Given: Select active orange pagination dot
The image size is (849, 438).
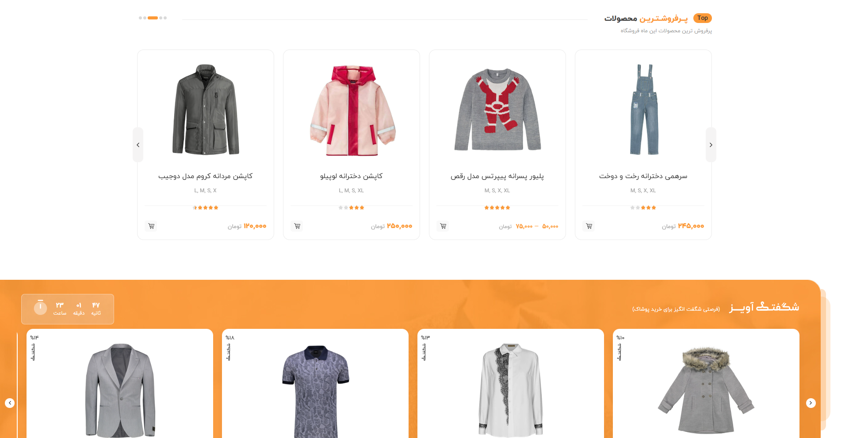Looking at the screenshot, I should point(153,18).
